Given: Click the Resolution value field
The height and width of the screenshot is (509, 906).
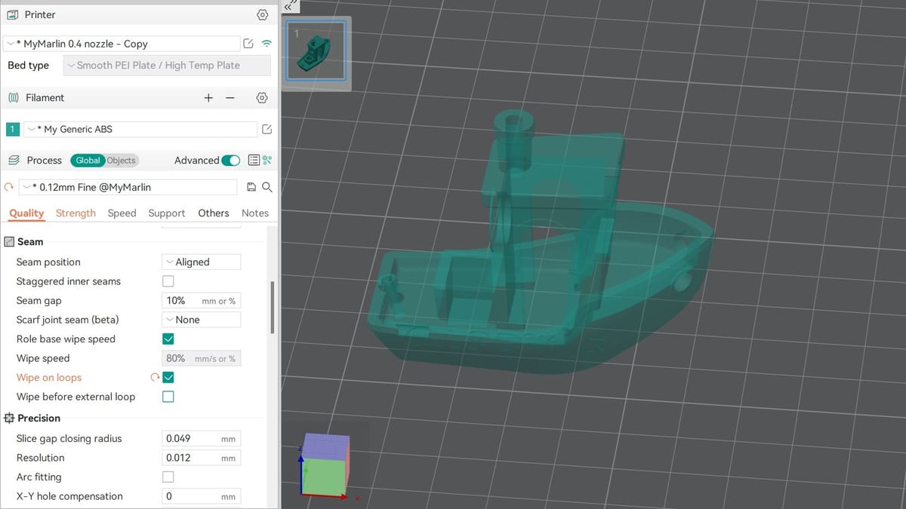Looking at the screenshot, I should (202, 458).
